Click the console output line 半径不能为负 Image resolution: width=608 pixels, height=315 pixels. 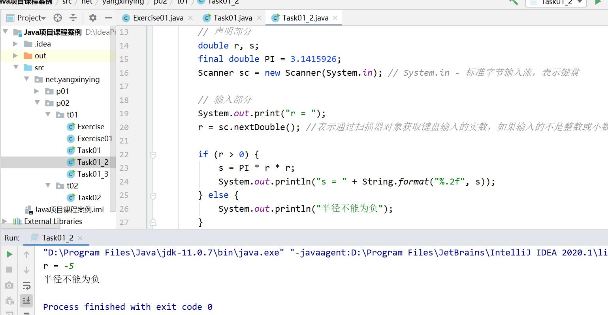click(72, 279)
